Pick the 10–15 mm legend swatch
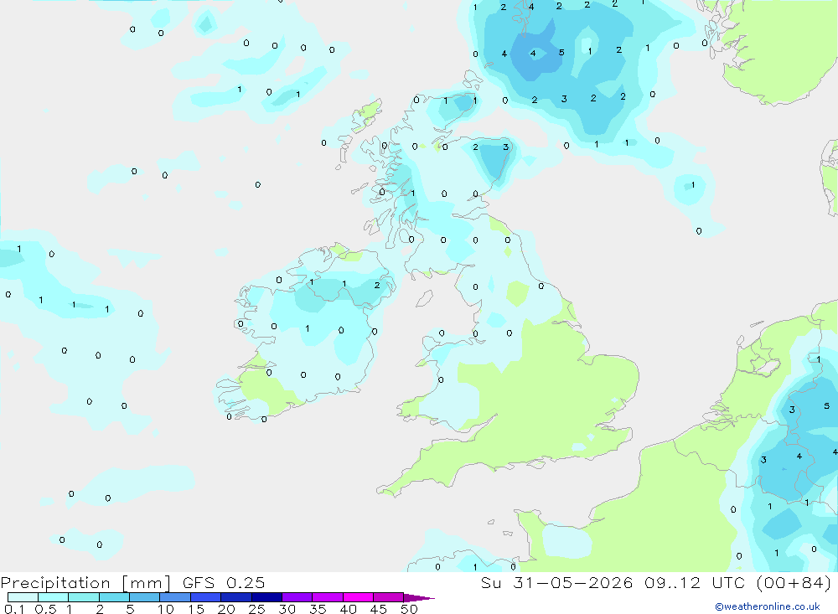Screen dimensions: 838x614 coord(175,597)
